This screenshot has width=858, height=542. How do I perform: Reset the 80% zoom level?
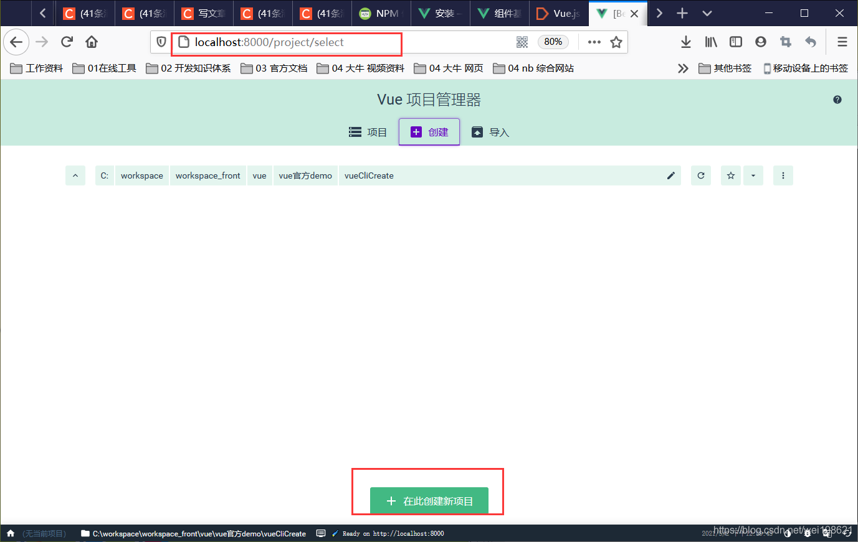(x=553, y=42)
